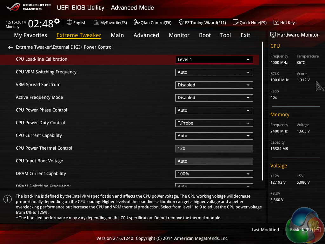This screenshot has width=325, height=244.
Task: Click the Vcore 1.312 V reading
Action: (x=303, y=80)
